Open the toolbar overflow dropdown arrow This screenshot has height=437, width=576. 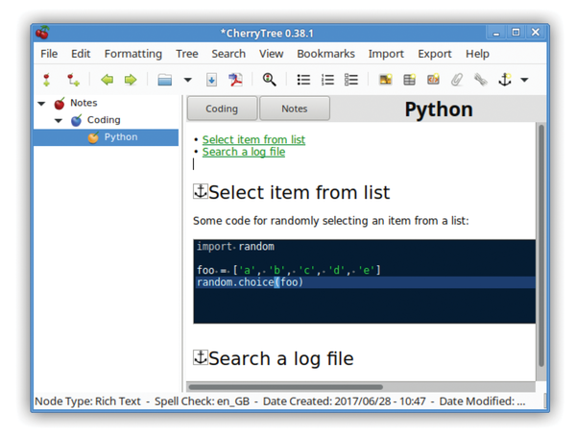pos(524,80)
